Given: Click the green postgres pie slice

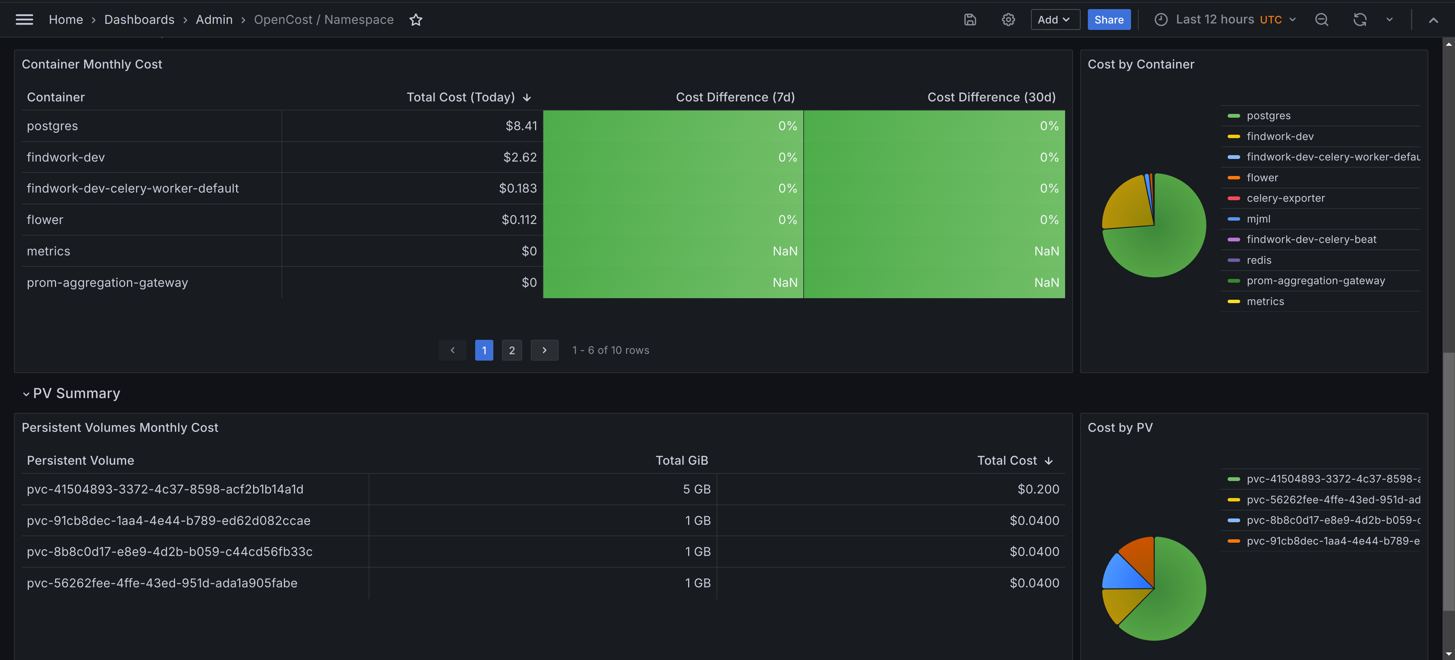Looking at the screenshot, I should 1166,243.
